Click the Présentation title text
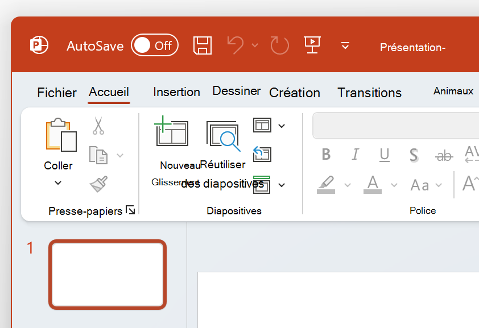Screen dimensions: 479x328 point(412,47)
